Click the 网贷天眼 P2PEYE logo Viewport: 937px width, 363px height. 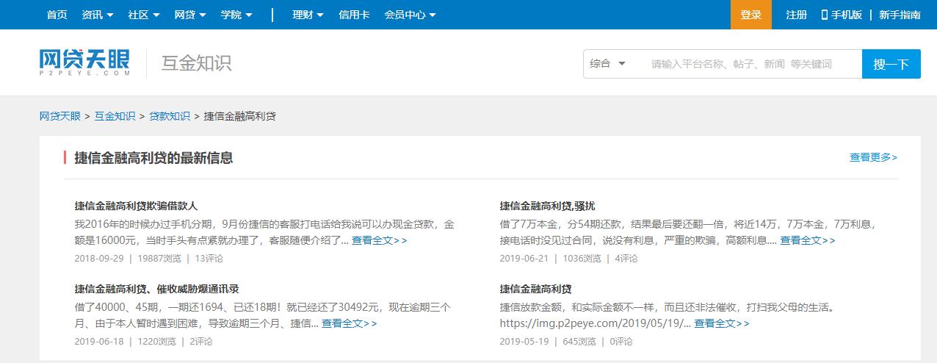tap(85, 63)
